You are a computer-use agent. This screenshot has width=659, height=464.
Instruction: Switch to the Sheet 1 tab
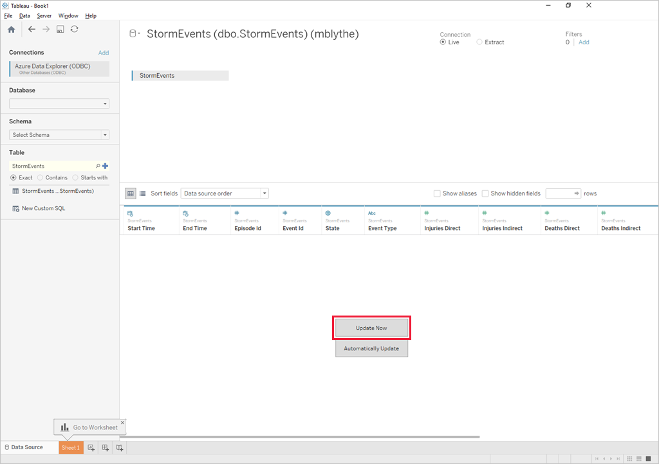pyautogui.click(x=71, y=448)
